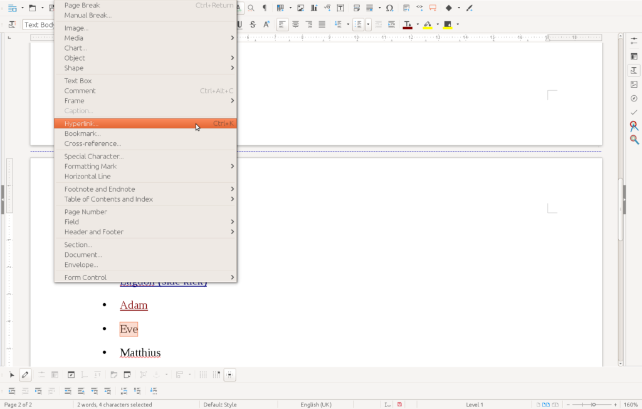The width and height of the screenshot is (642, 409).
Task: Click the document-modified save indicator in status bar
Action: (399, 405)
